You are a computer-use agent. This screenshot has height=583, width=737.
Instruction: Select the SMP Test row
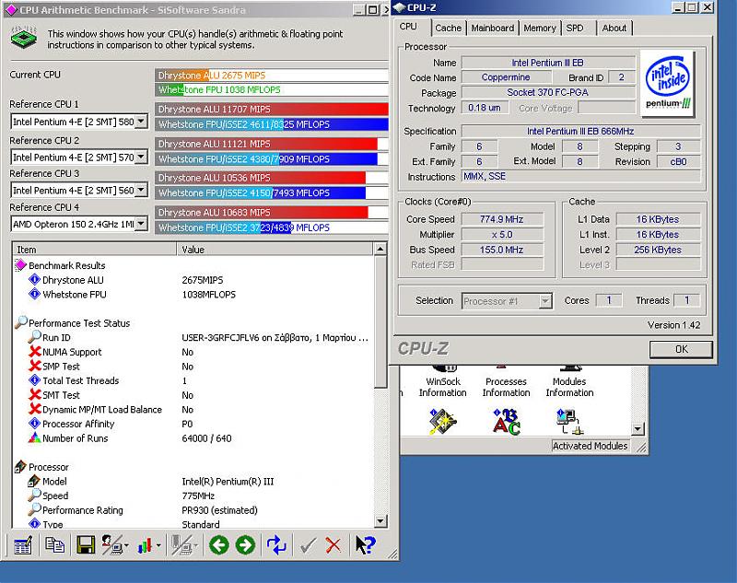point(193,366)
